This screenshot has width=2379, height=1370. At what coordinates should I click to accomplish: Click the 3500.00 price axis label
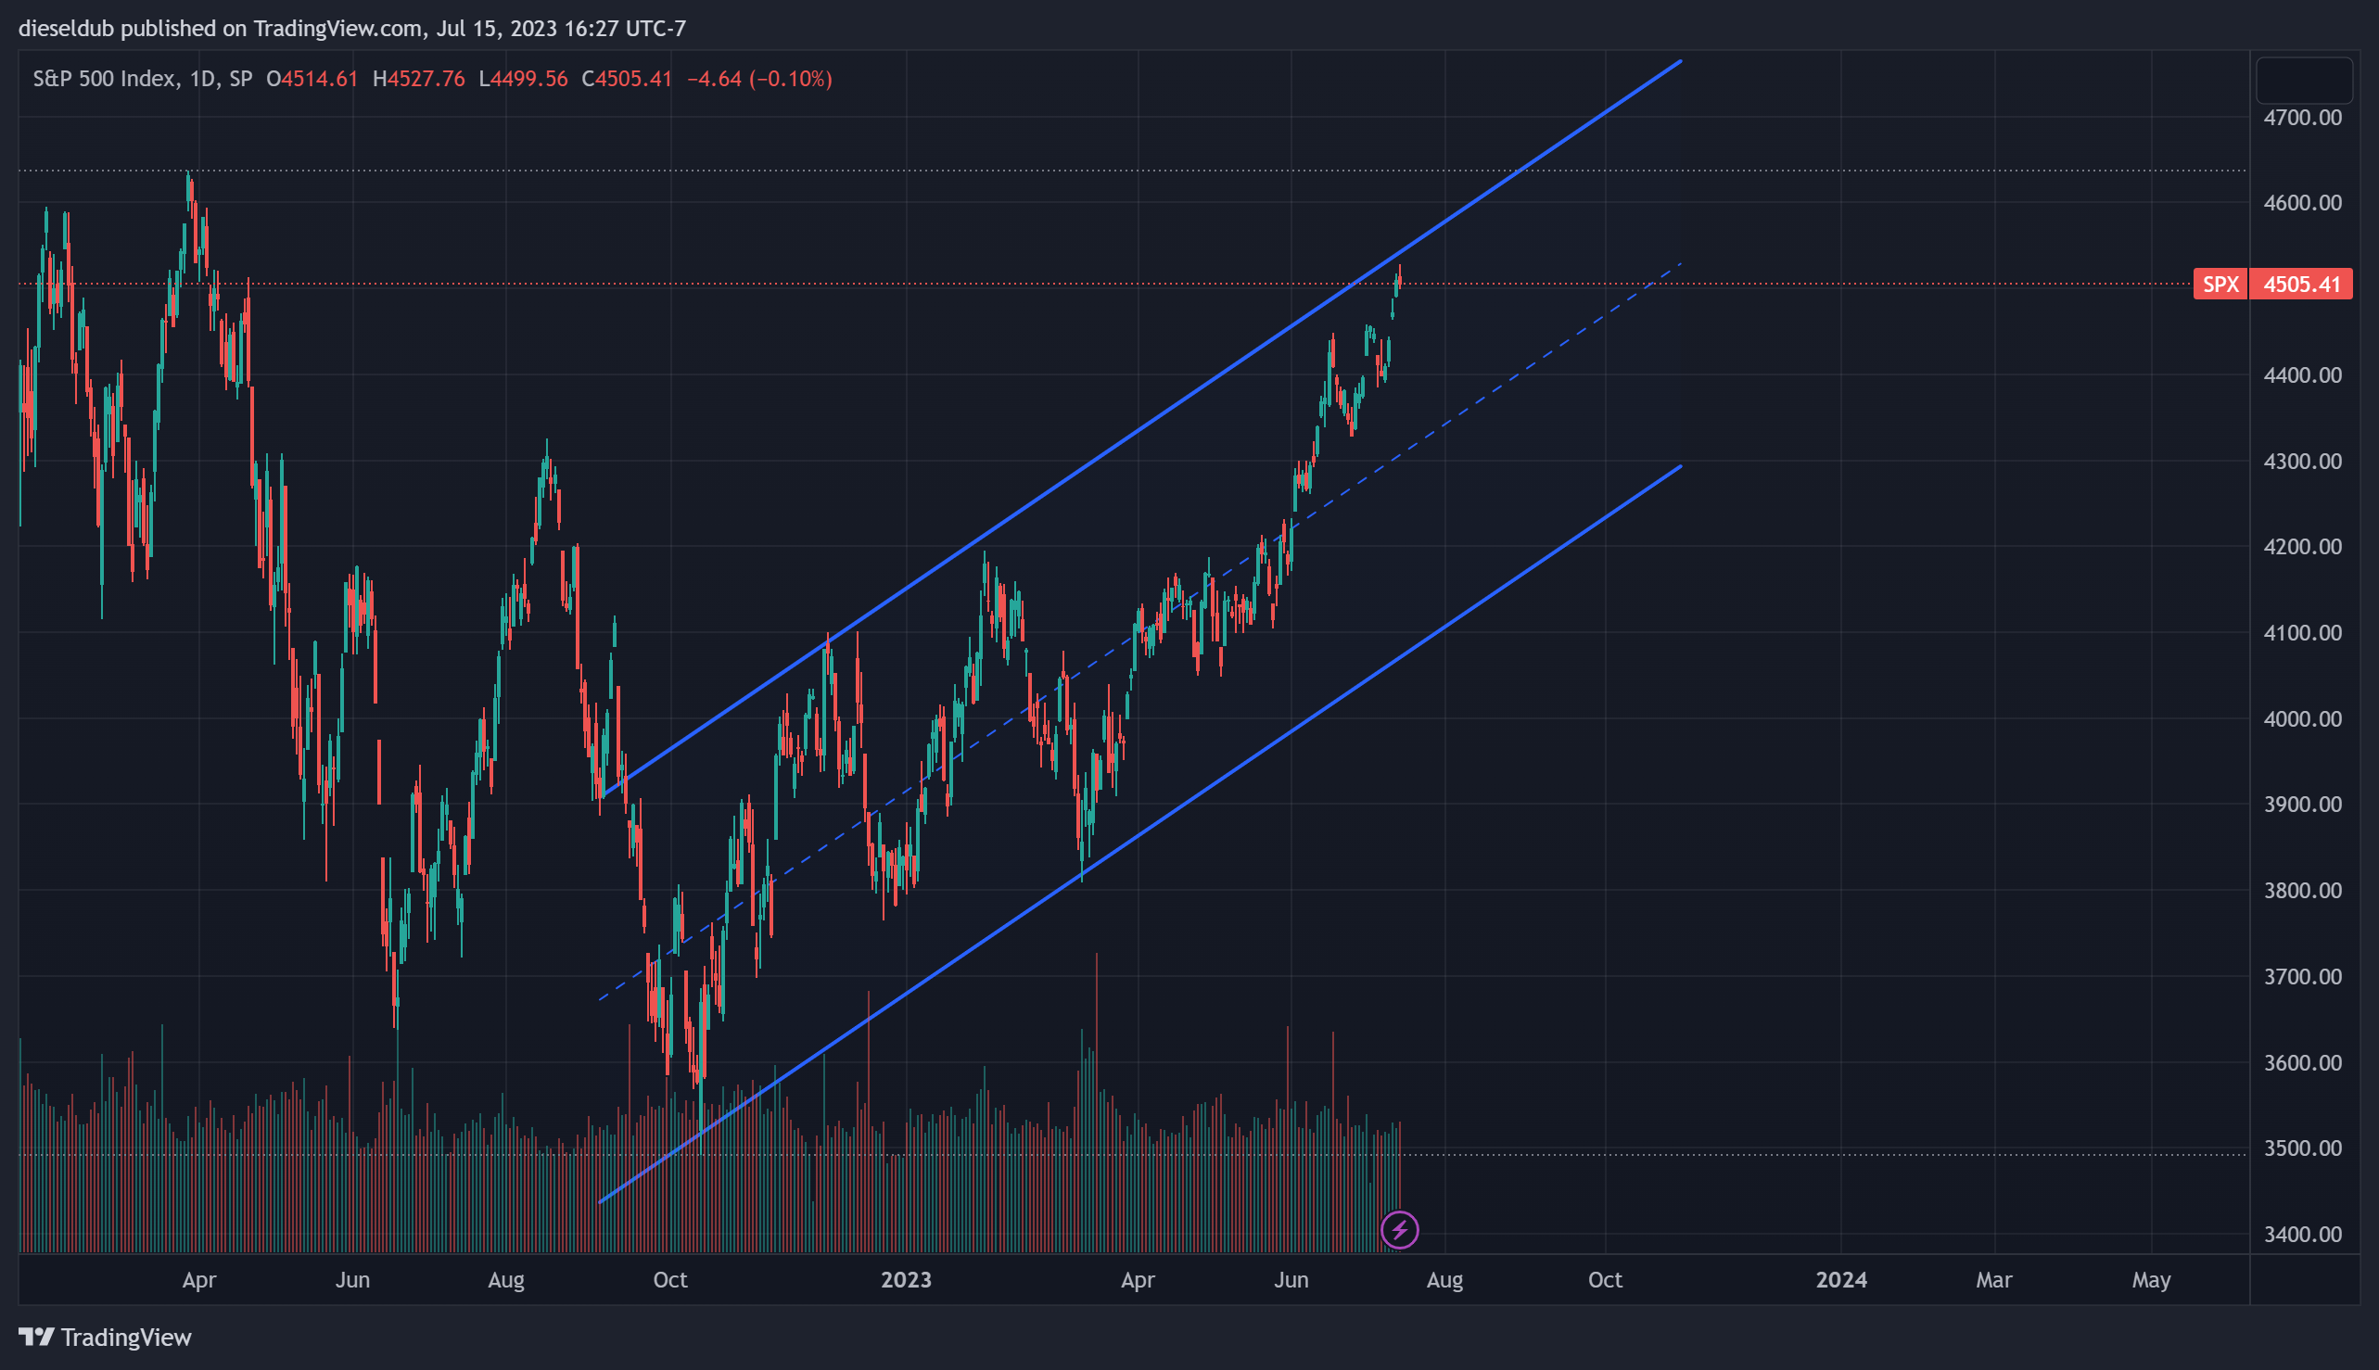tap(2302, 1148)
